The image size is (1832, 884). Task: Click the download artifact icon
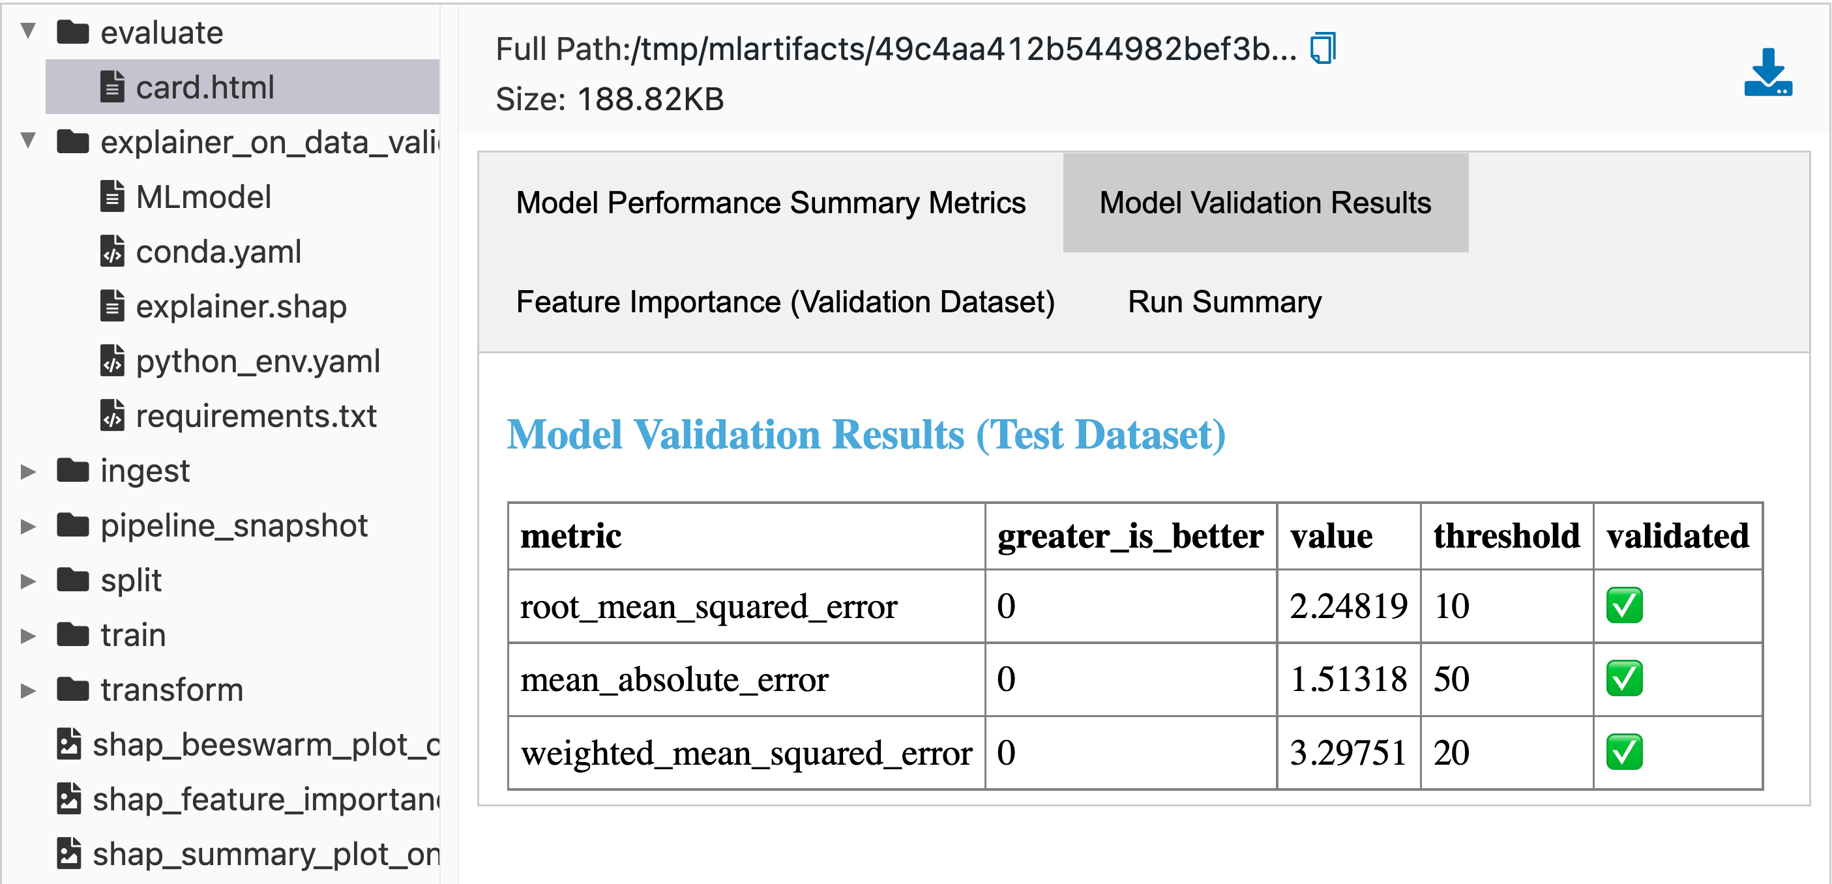coord(1767,72)
